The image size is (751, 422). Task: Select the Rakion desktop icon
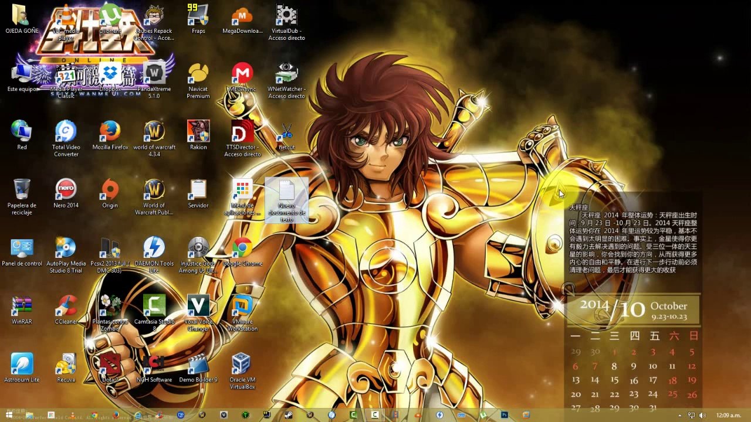click(x=198, y=135)
